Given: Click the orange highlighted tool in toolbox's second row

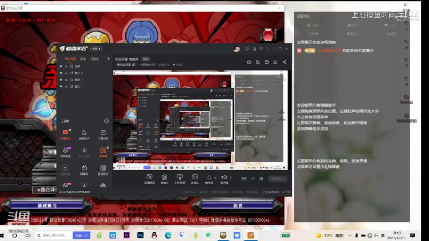Looking at the screenshot, I should point(103,152).
